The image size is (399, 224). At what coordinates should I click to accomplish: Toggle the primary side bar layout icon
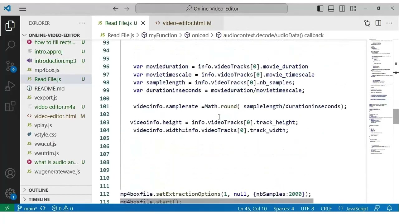point(320,9)
